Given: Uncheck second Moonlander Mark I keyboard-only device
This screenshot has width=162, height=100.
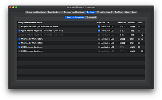Looking at the screenshot, I should (19, 43).
